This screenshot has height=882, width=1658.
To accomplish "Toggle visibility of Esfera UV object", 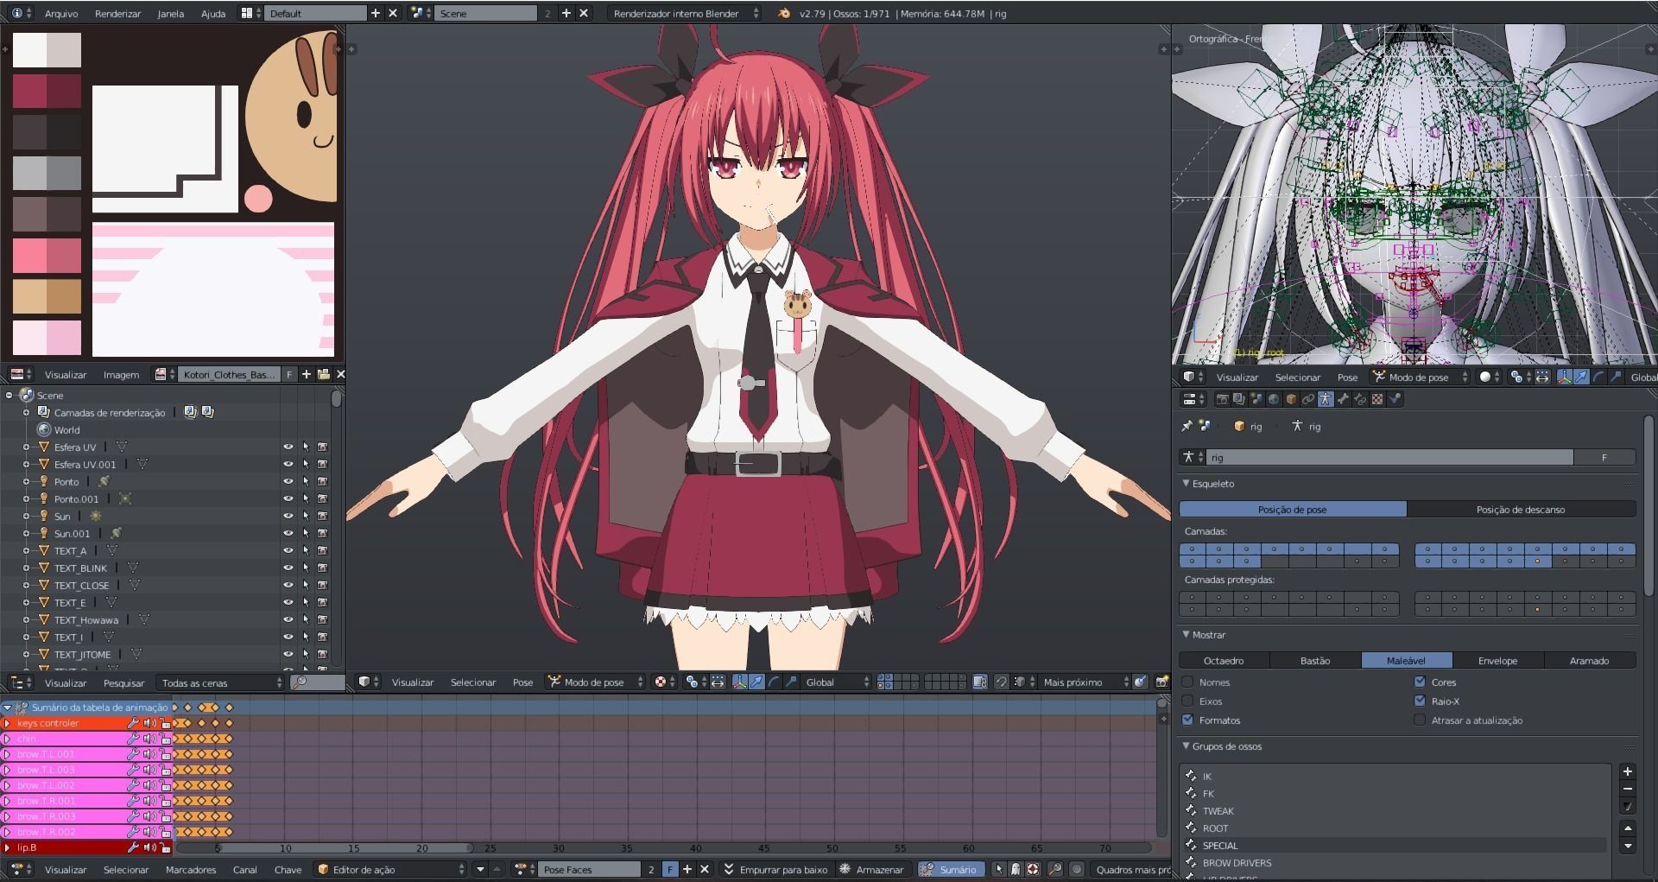I will [x=288, y=447].
